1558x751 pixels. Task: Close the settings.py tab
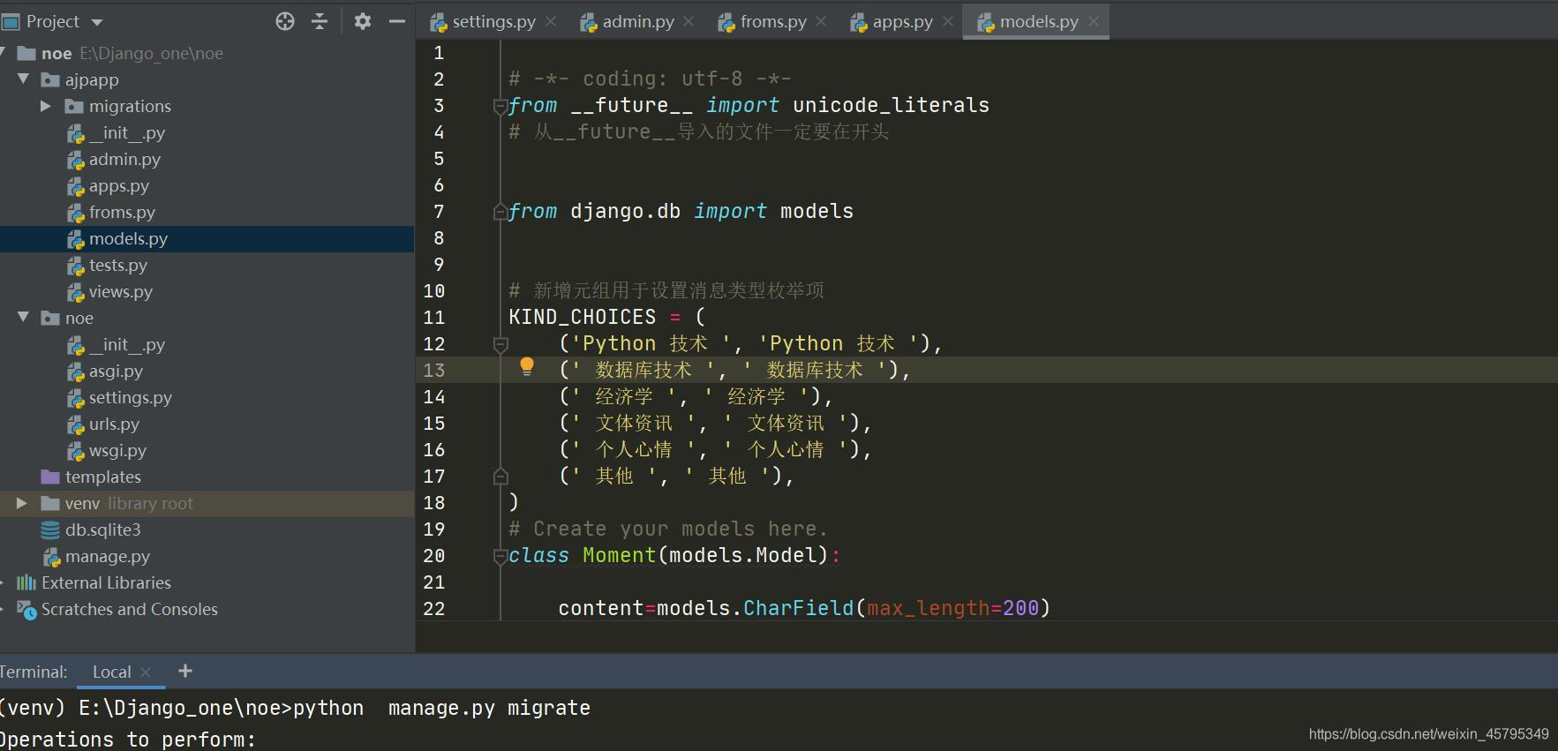551,21
